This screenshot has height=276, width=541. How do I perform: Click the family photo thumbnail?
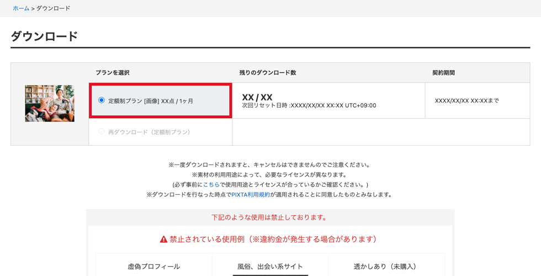pyautogui.click(x=49, y=104)
